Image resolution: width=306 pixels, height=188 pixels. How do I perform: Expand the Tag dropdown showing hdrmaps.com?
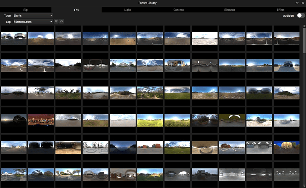(x=33, y=22)
